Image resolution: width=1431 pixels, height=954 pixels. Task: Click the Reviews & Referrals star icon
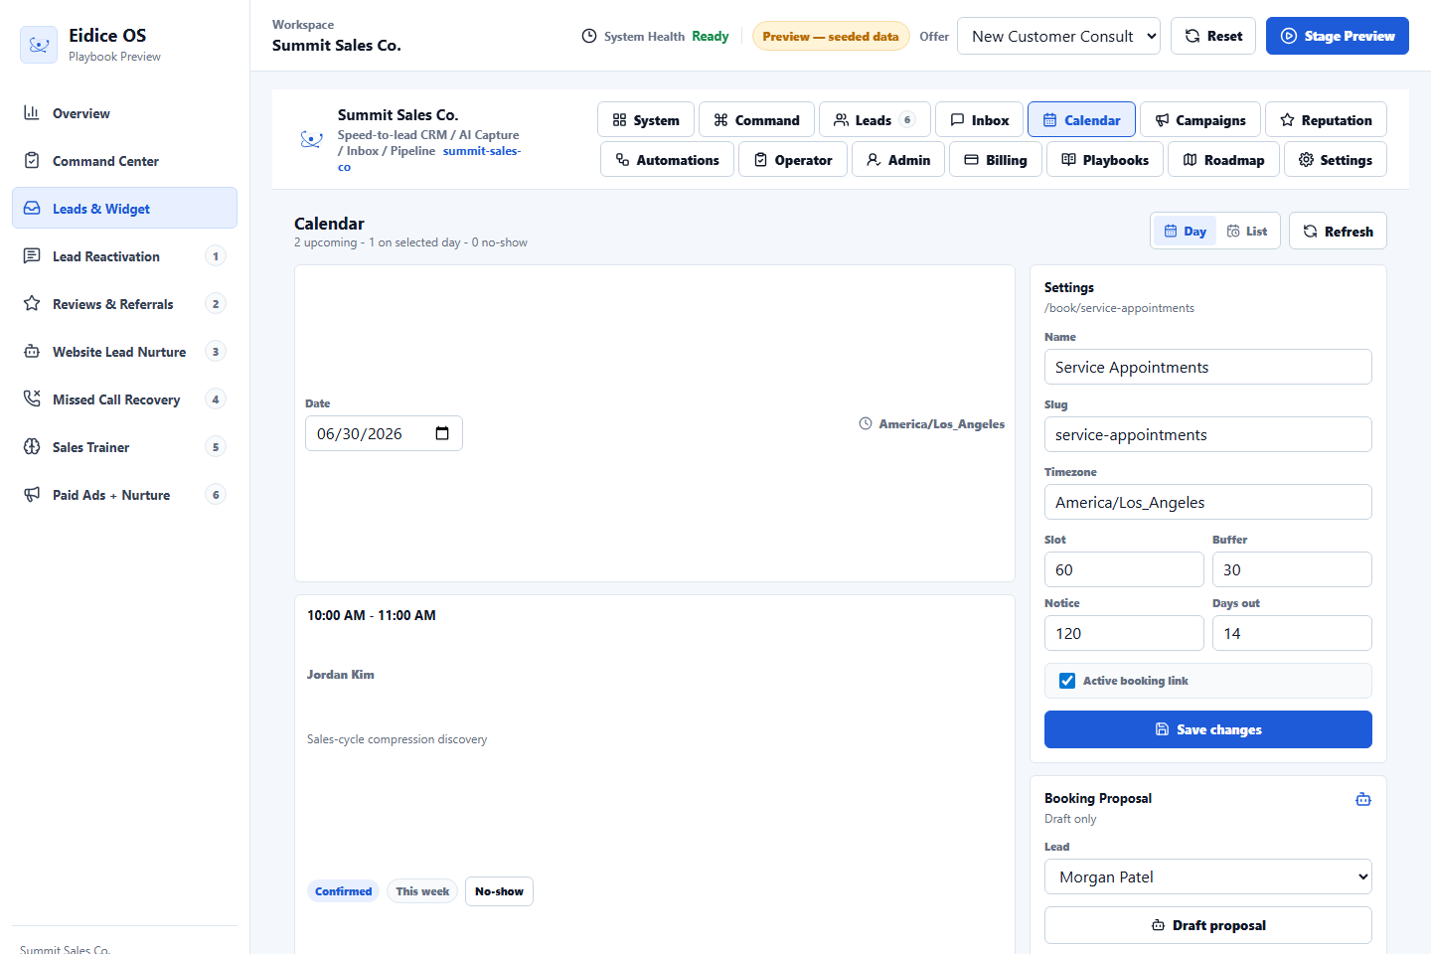pyautogui.click(x=32, y=303)
